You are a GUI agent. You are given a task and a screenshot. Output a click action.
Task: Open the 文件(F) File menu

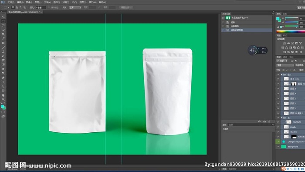coord(11,2)
